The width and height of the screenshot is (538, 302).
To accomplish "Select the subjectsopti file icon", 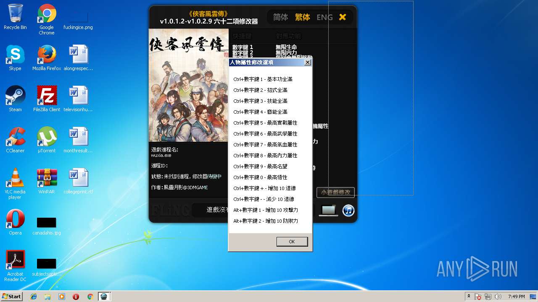I will pyautogui.click(x=47, y=267).
